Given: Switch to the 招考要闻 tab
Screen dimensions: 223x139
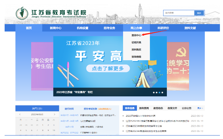Looking at the screenshot, I should [144, 108].
